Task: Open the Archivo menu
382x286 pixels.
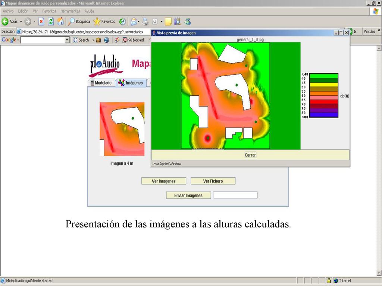Action: pos(8,11)
